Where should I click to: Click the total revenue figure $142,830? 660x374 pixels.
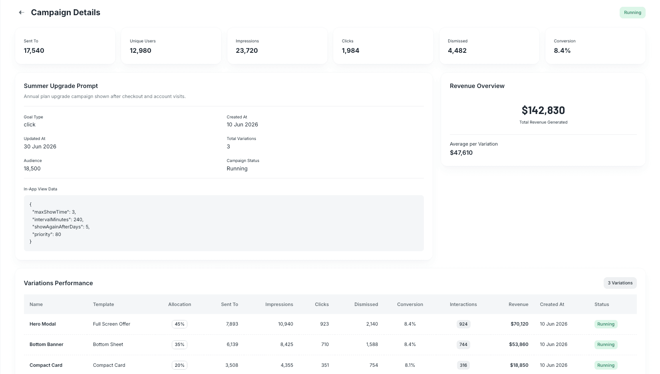[x=543, y=110]
